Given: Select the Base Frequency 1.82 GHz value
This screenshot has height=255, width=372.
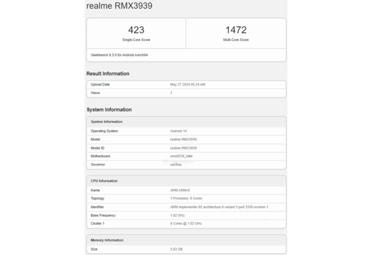Looking at the screenshot, I should click(x=177, y=215).
